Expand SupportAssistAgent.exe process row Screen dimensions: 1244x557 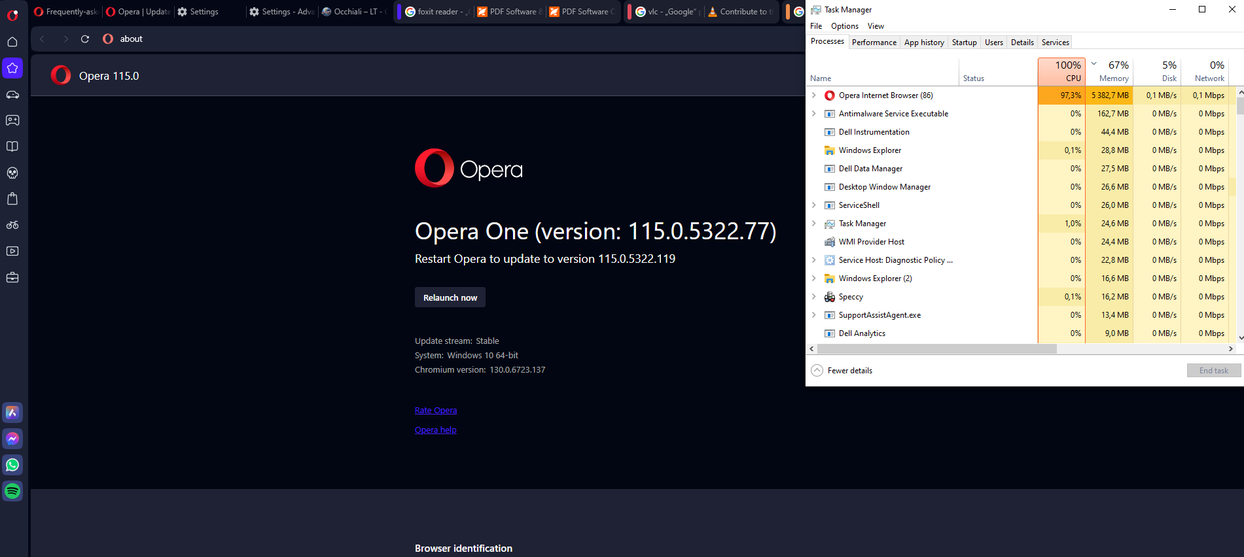click(814, 315)
